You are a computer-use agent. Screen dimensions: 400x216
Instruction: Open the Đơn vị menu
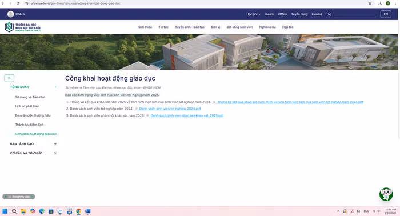pos(215,27)
